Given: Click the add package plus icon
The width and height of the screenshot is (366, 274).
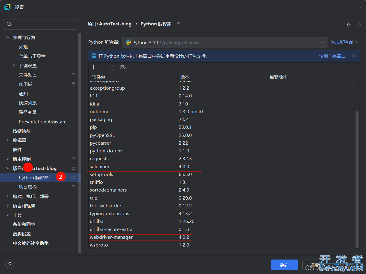Looking at the screenshot, I should point(93,67).
